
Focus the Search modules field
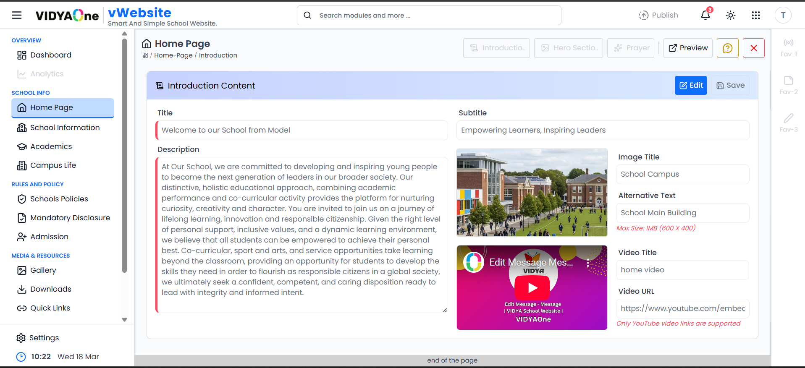point(429,15)
